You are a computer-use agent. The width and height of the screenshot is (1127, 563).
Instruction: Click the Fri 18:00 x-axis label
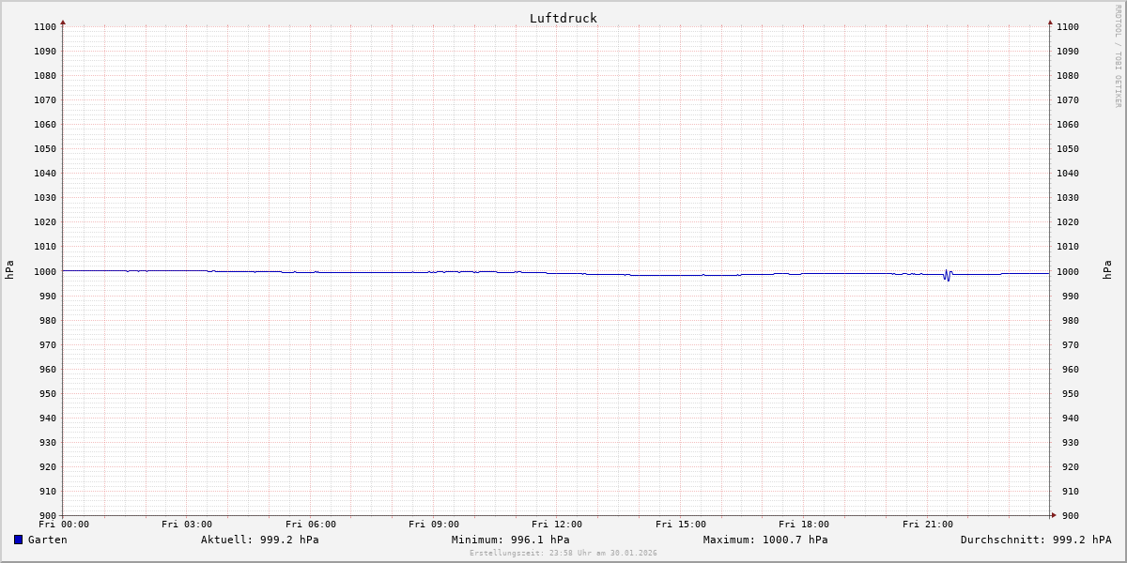tap(804, 525)
